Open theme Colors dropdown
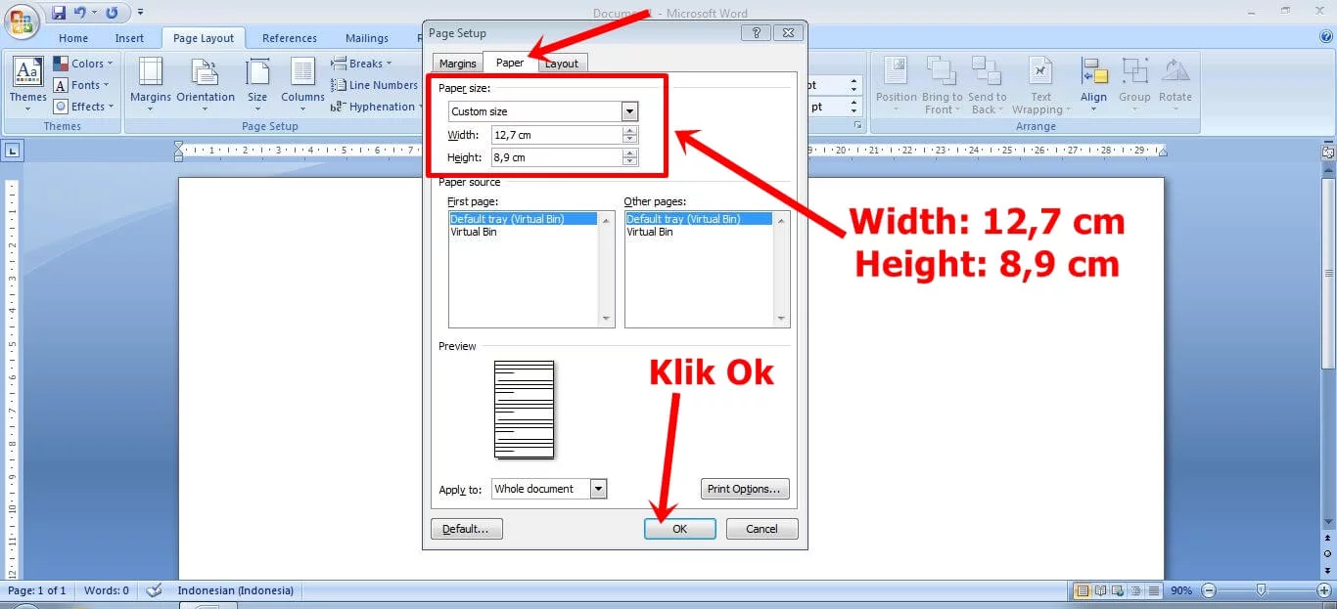 83,64
